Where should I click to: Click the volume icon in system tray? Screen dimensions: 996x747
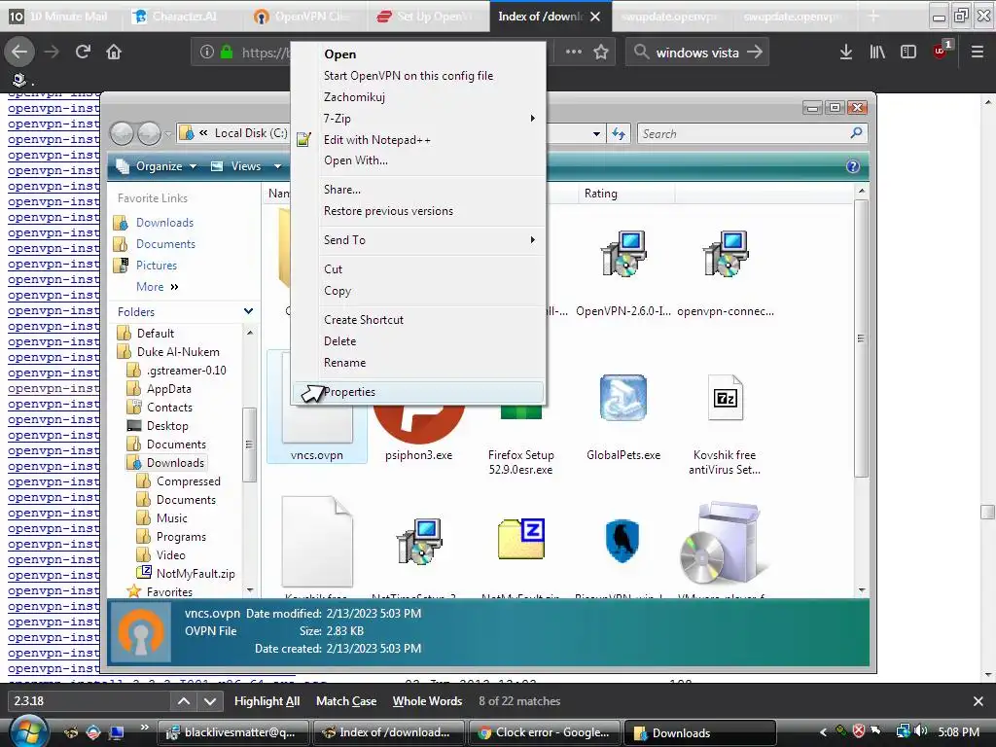(921, 731)
